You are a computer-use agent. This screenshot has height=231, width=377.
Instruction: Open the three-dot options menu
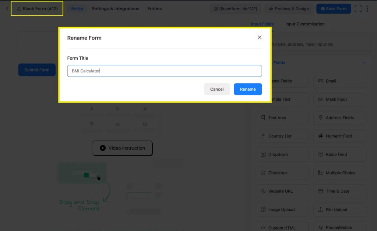click(x=367, y=8)
